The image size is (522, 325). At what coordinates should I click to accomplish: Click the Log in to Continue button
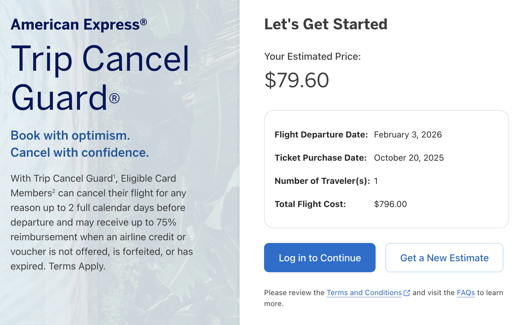[319, 258]
